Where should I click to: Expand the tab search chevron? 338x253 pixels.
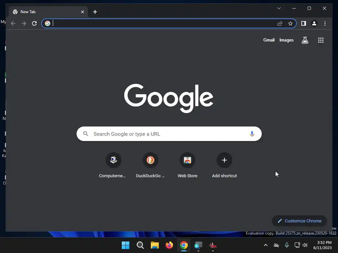click(x=279, y=8)
